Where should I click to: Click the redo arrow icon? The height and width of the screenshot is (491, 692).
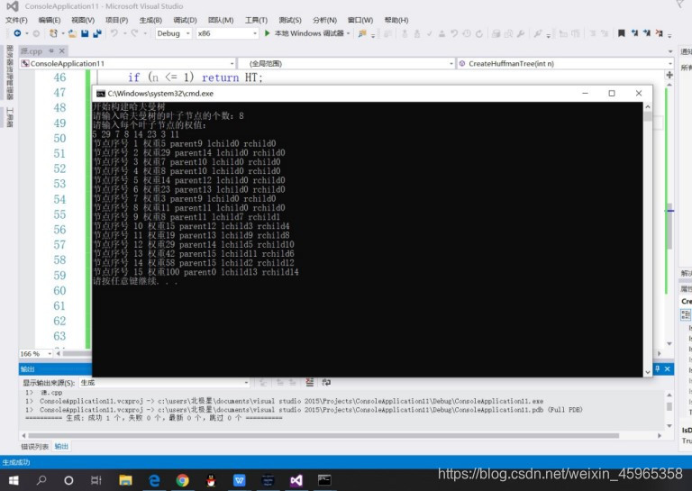click(134, 33)
